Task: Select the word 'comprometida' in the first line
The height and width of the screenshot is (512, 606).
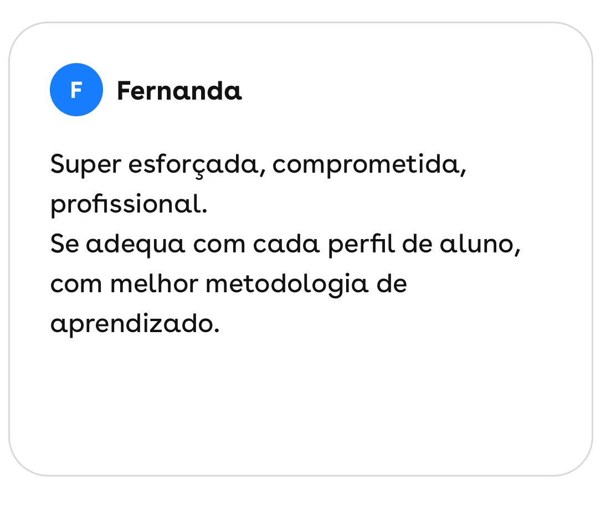Action: (x=366, y=166)
